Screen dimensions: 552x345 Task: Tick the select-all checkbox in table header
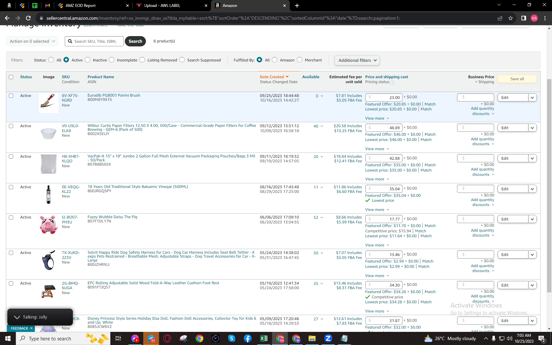[11, 77]
